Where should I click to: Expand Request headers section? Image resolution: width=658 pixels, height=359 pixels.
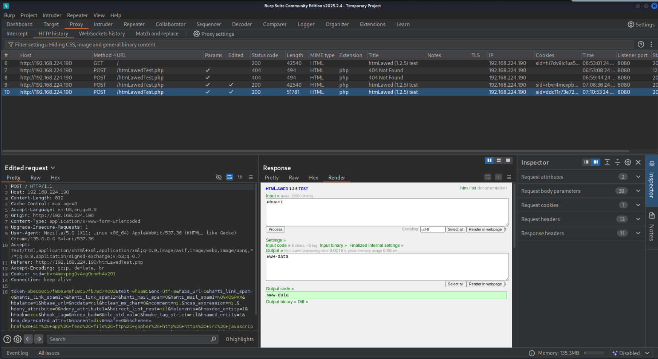[638, 219]
